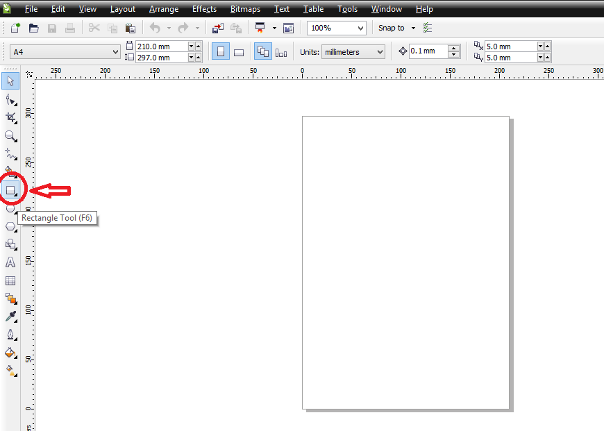The width and height of the screenshot is (604, 431).
Task: Toggle portrait page orientation
Action: coord(220,51)
